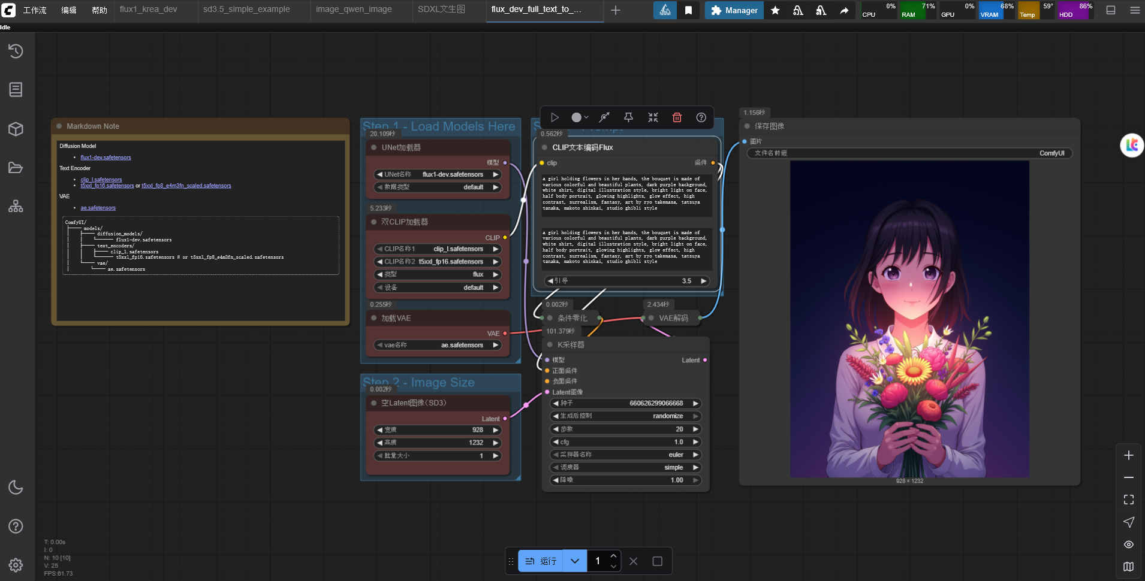The height and width of the screenshot is (581, 1145).
Task: Toggle the minimap icon at the bottom right
Action: pyautogui.click(x=1129, y=567)
